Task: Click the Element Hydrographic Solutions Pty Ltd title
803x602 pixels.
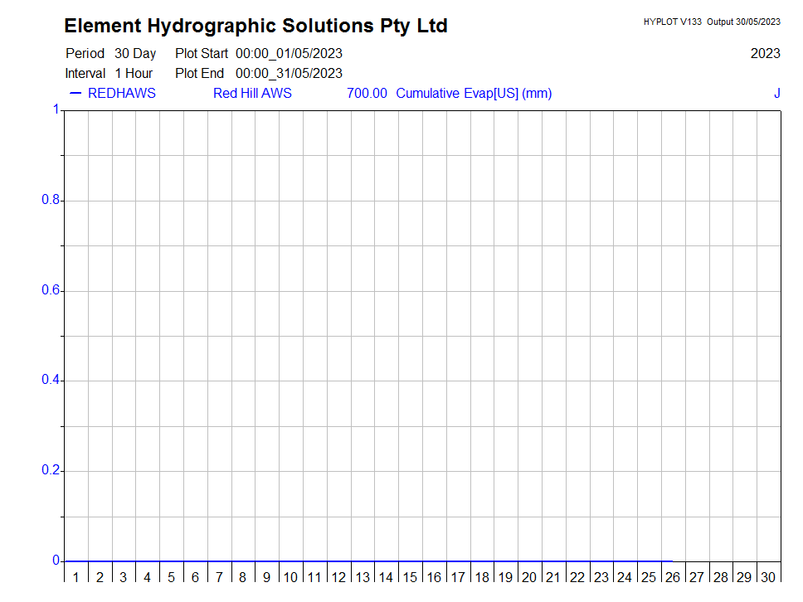Action: [x=255, y=26]
